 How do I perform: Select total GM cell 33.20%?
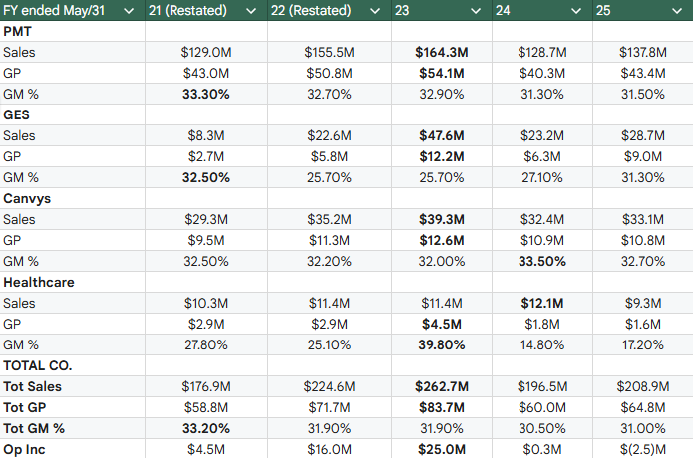[x=206, y=428]
